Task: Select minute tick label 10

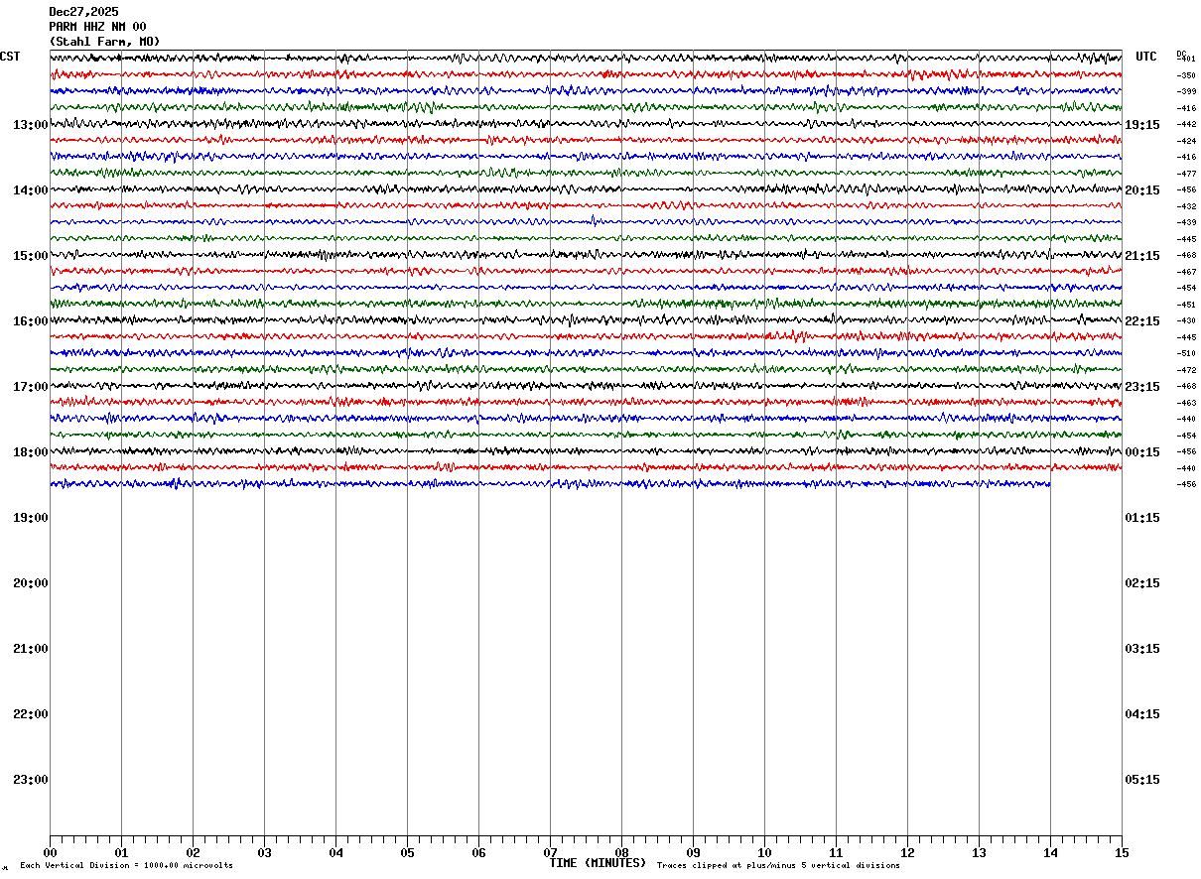Action: (x=764, y=852)
